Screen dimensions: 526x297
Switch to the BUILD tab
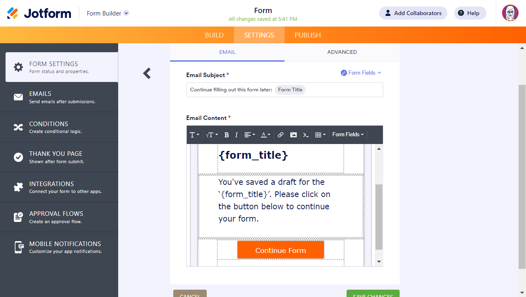coord(214,35)
